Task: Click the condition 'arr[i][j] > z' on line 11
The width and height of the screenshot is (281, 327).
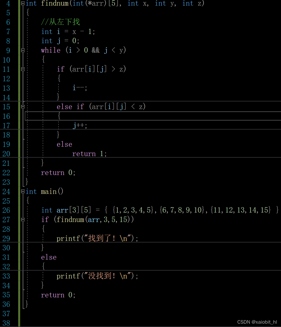Action: (97, 69)
